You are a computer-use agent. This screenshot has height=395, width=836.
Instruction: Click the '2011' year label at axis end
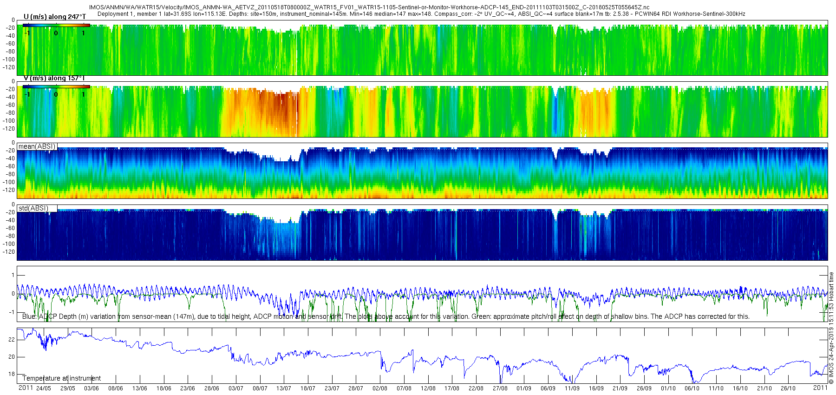point(821,388)
